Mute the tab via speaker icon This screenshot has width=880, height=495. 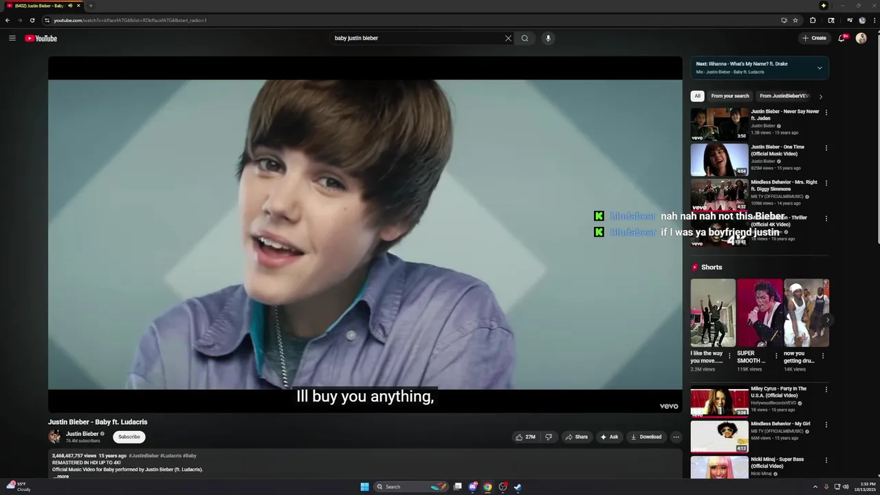[x=69, y=5]
